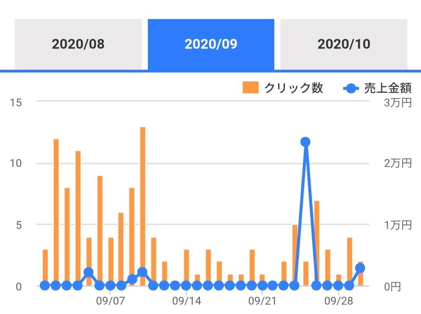
Task: Click the highest sales peak data point
Action: [x=306, y=142]
